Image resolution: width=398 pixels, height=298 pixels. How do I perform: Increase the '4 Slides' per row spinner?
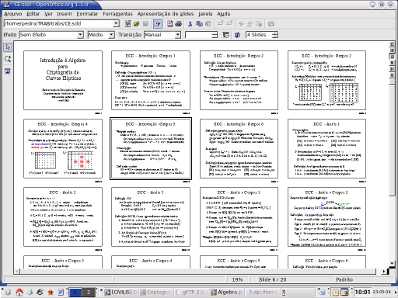point(275,33)
